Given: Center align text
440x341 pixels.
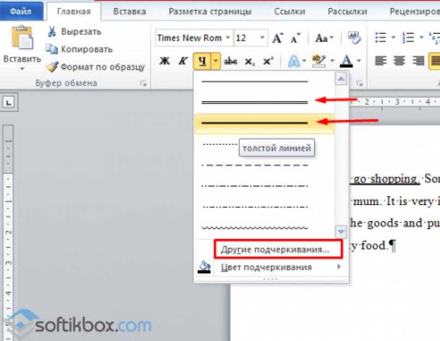Looking at the screenshot, I should [399, 61].
